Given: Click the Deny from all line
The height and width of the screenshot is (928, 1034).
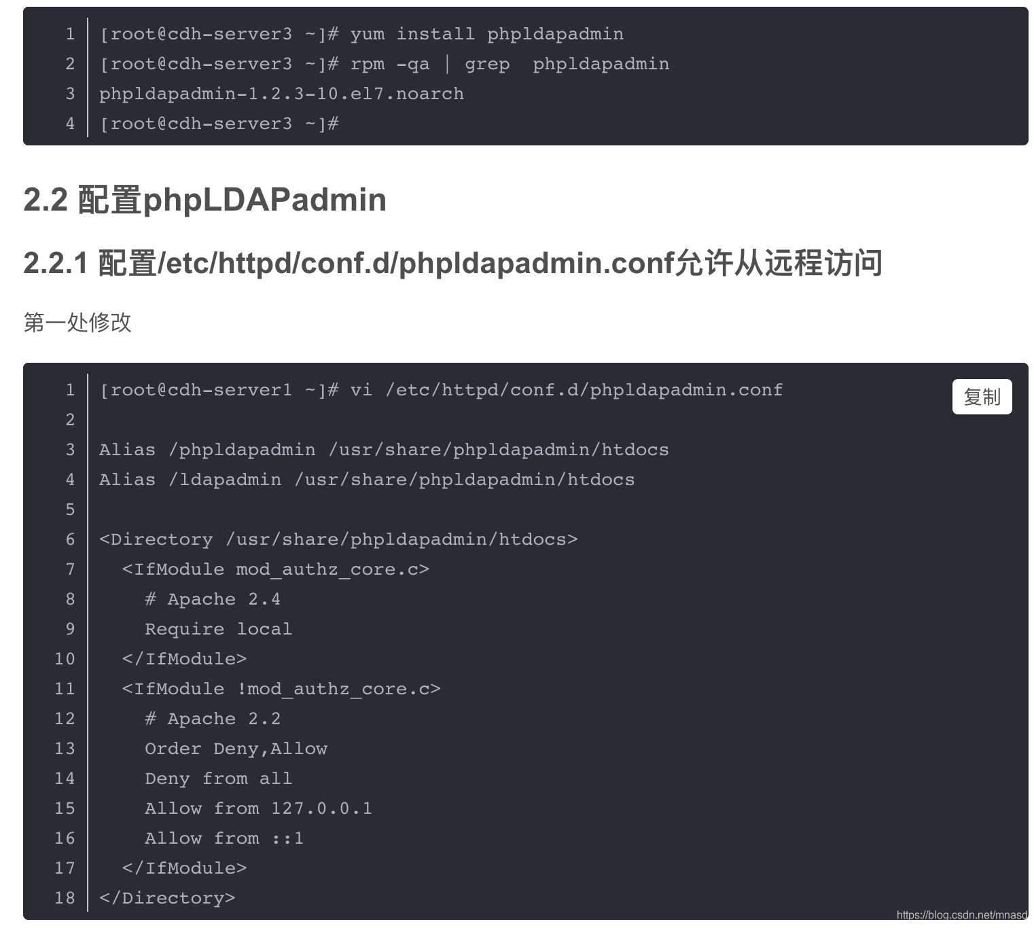Looking at the screenshot, I should coord(219,779).
